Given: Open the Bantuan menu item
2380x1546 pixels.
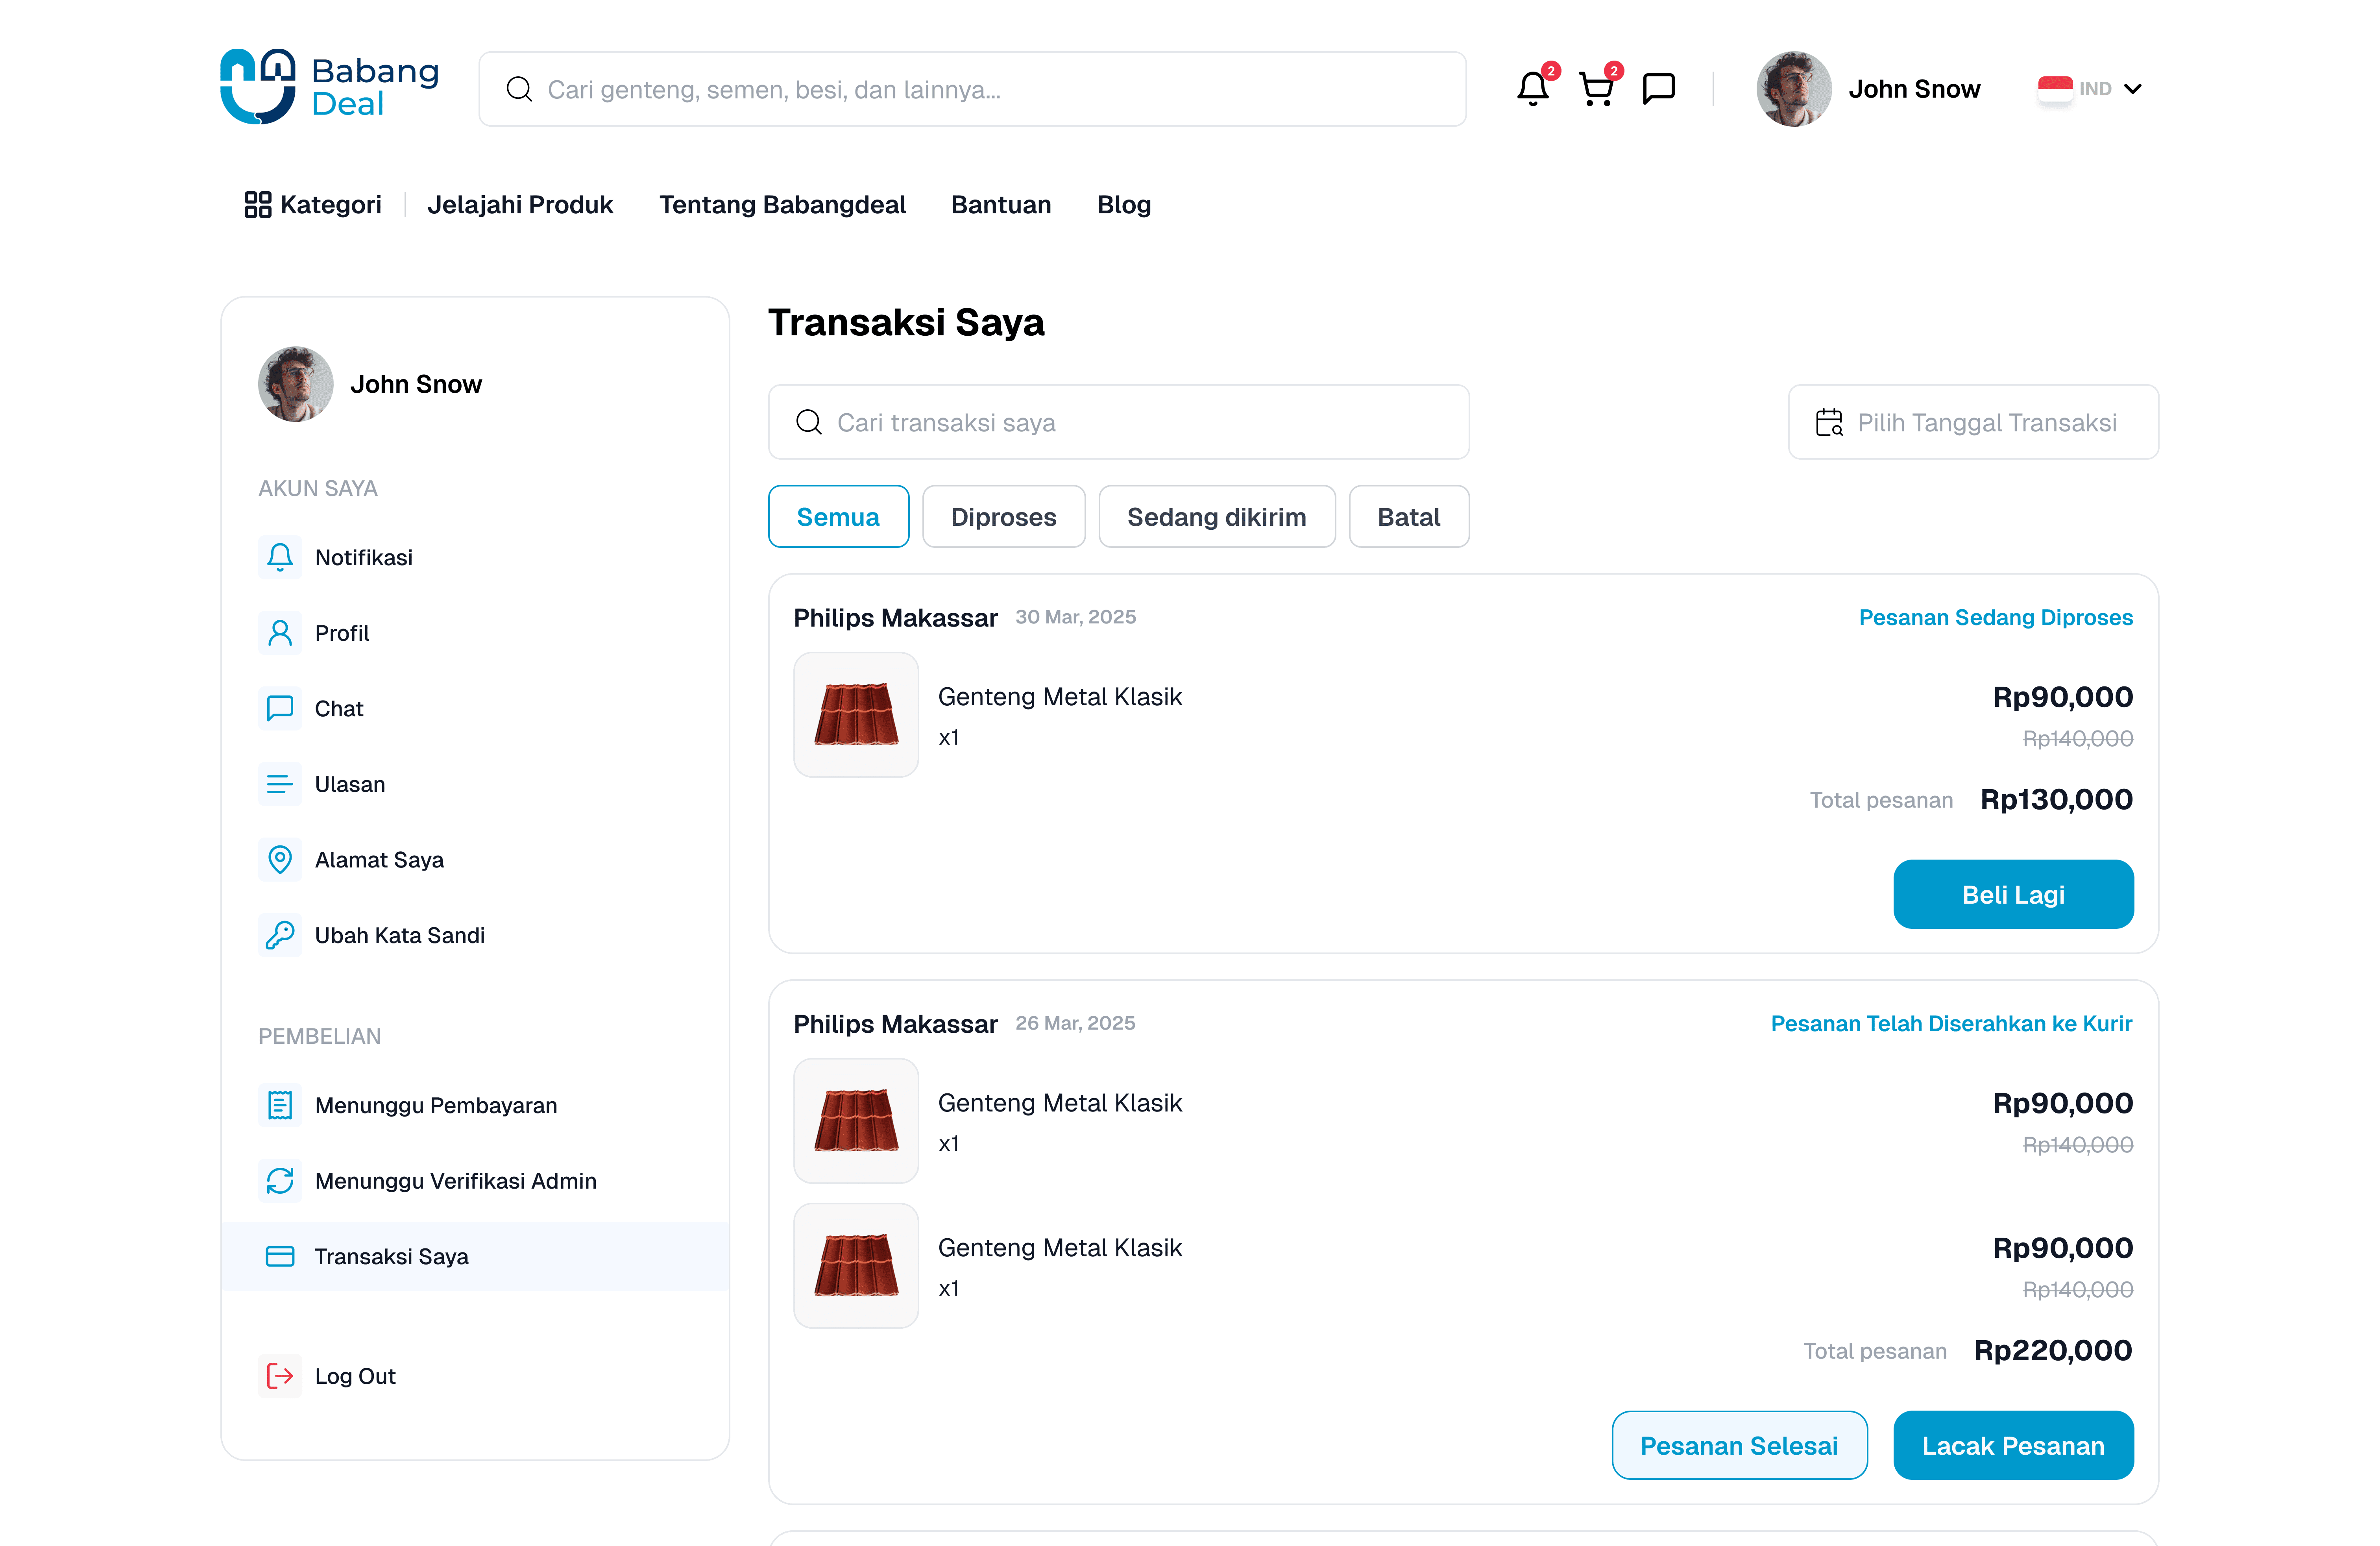Looking at the screenshot, I should (x=1000, y=205).
